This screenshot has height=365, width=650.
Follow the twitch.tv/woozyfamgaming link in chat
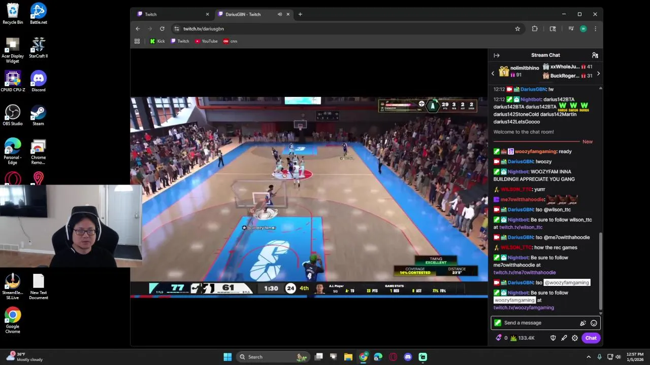tap(524, 308)
